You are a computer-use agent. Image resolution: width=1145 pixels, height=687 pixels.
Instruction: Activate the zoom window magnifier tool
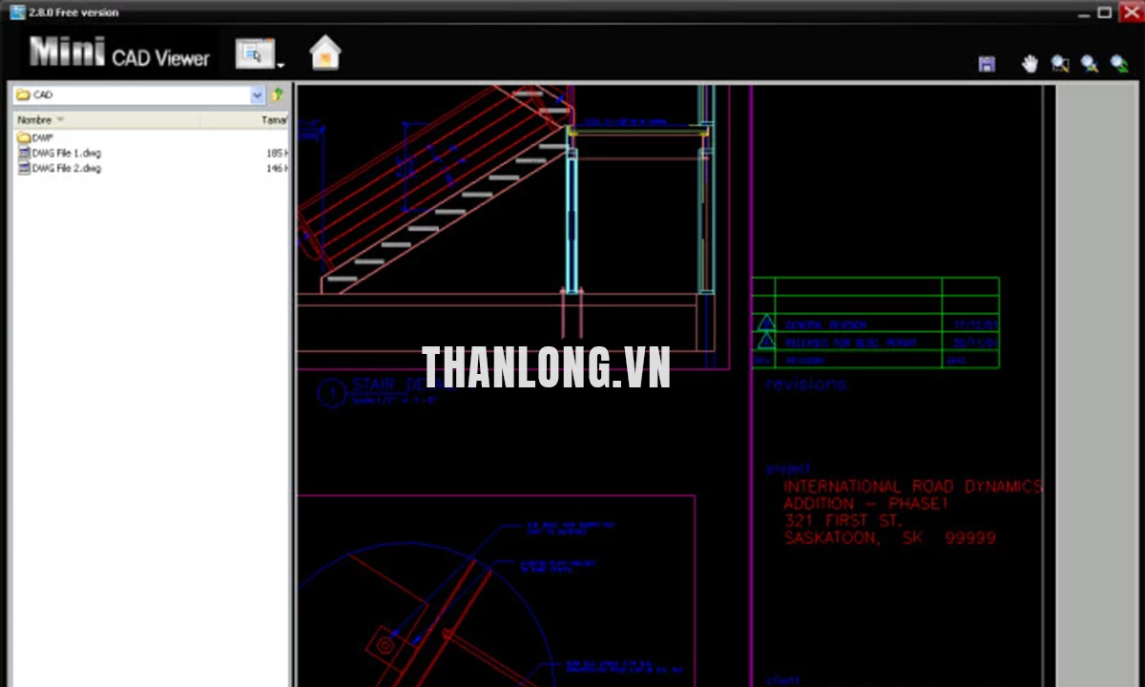click(x=1059, y=64)
